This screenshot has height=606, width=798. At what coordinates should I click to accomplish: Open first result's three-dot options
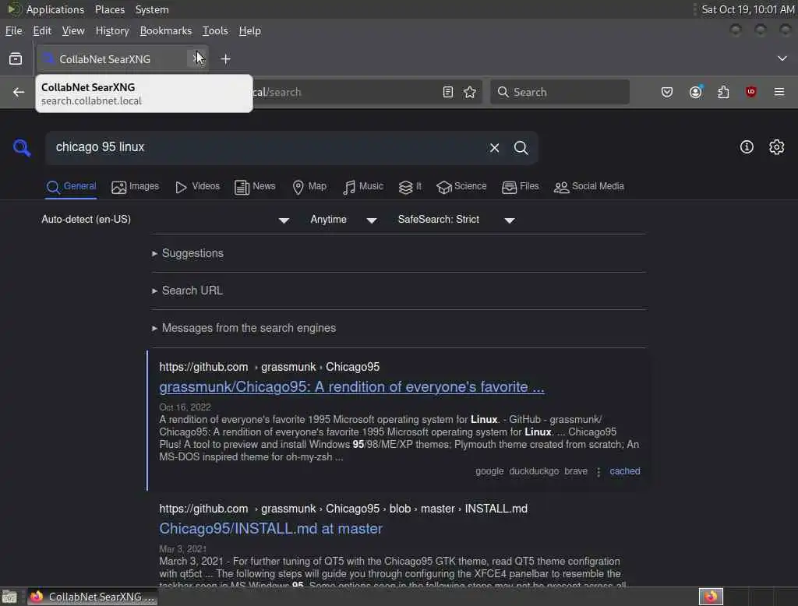pyautogui.click(x=598, y=472)
